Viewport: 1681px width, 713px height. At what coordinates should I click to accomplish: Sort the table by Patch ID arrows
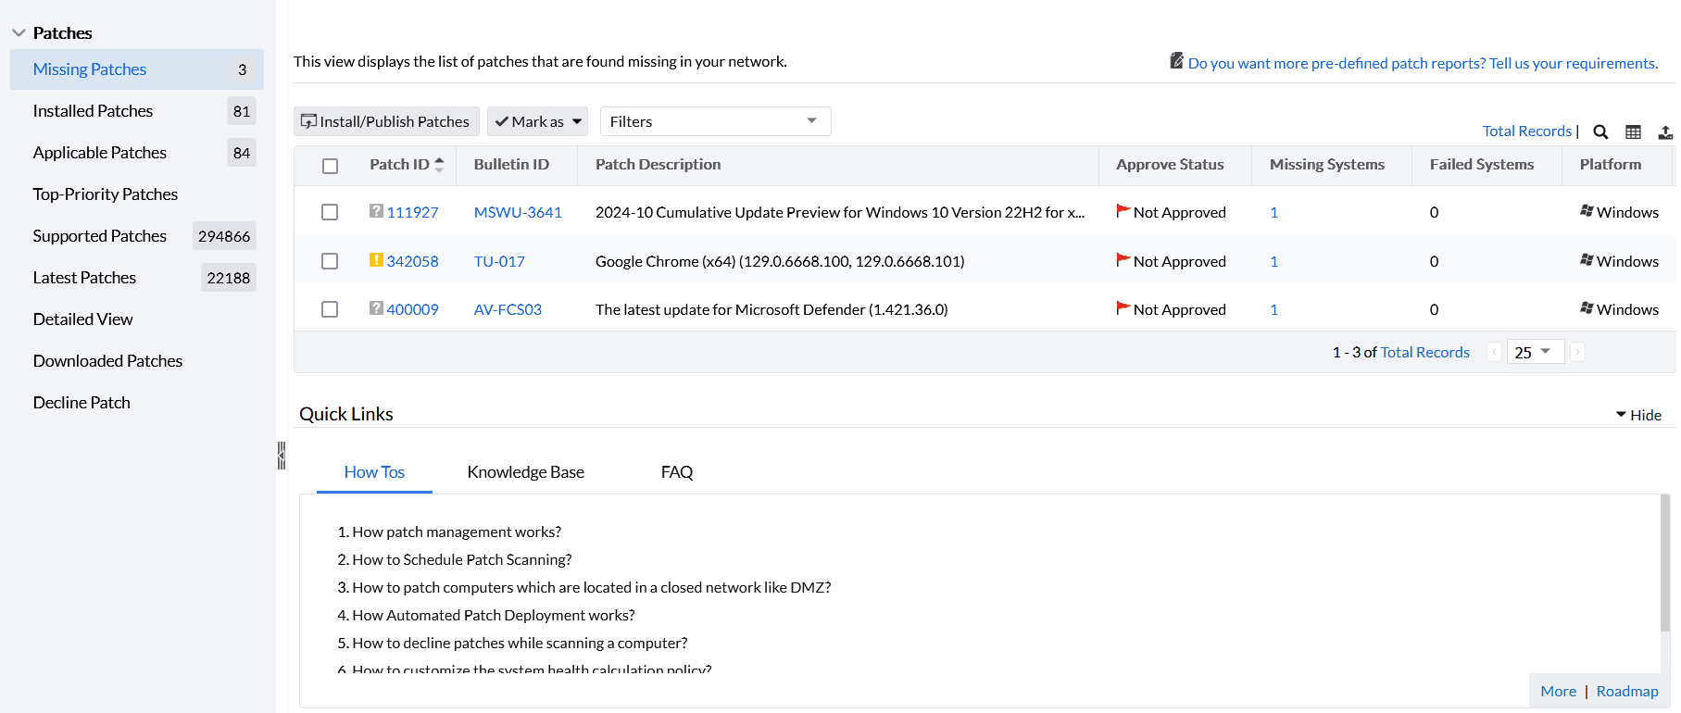[439, 165]
